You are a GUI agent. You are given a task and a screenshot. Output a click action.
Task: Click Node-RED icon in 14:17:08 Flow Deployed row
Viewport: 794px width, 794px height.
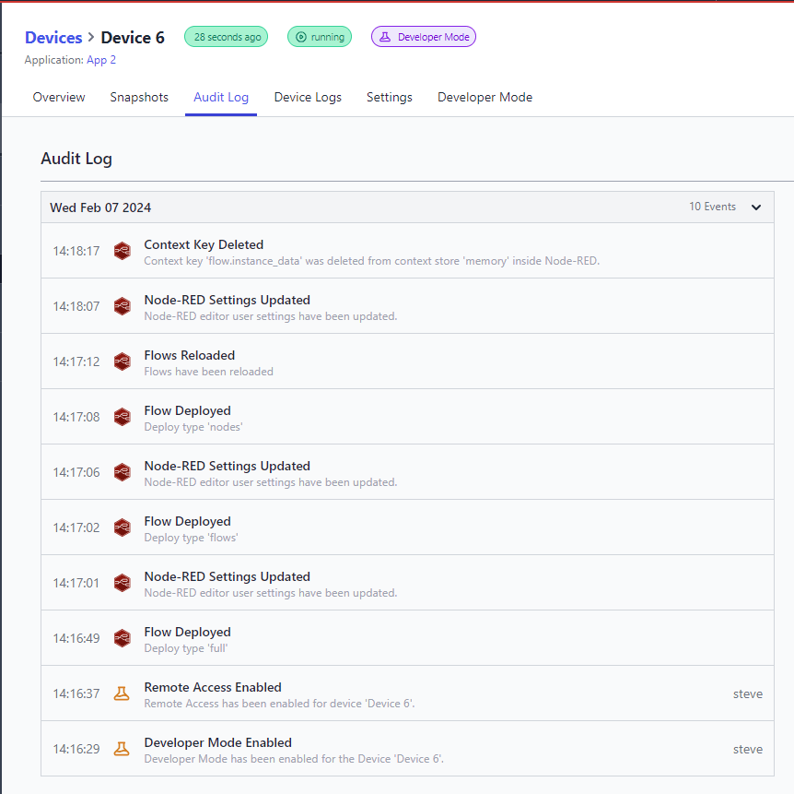click(x=122, y=416)
